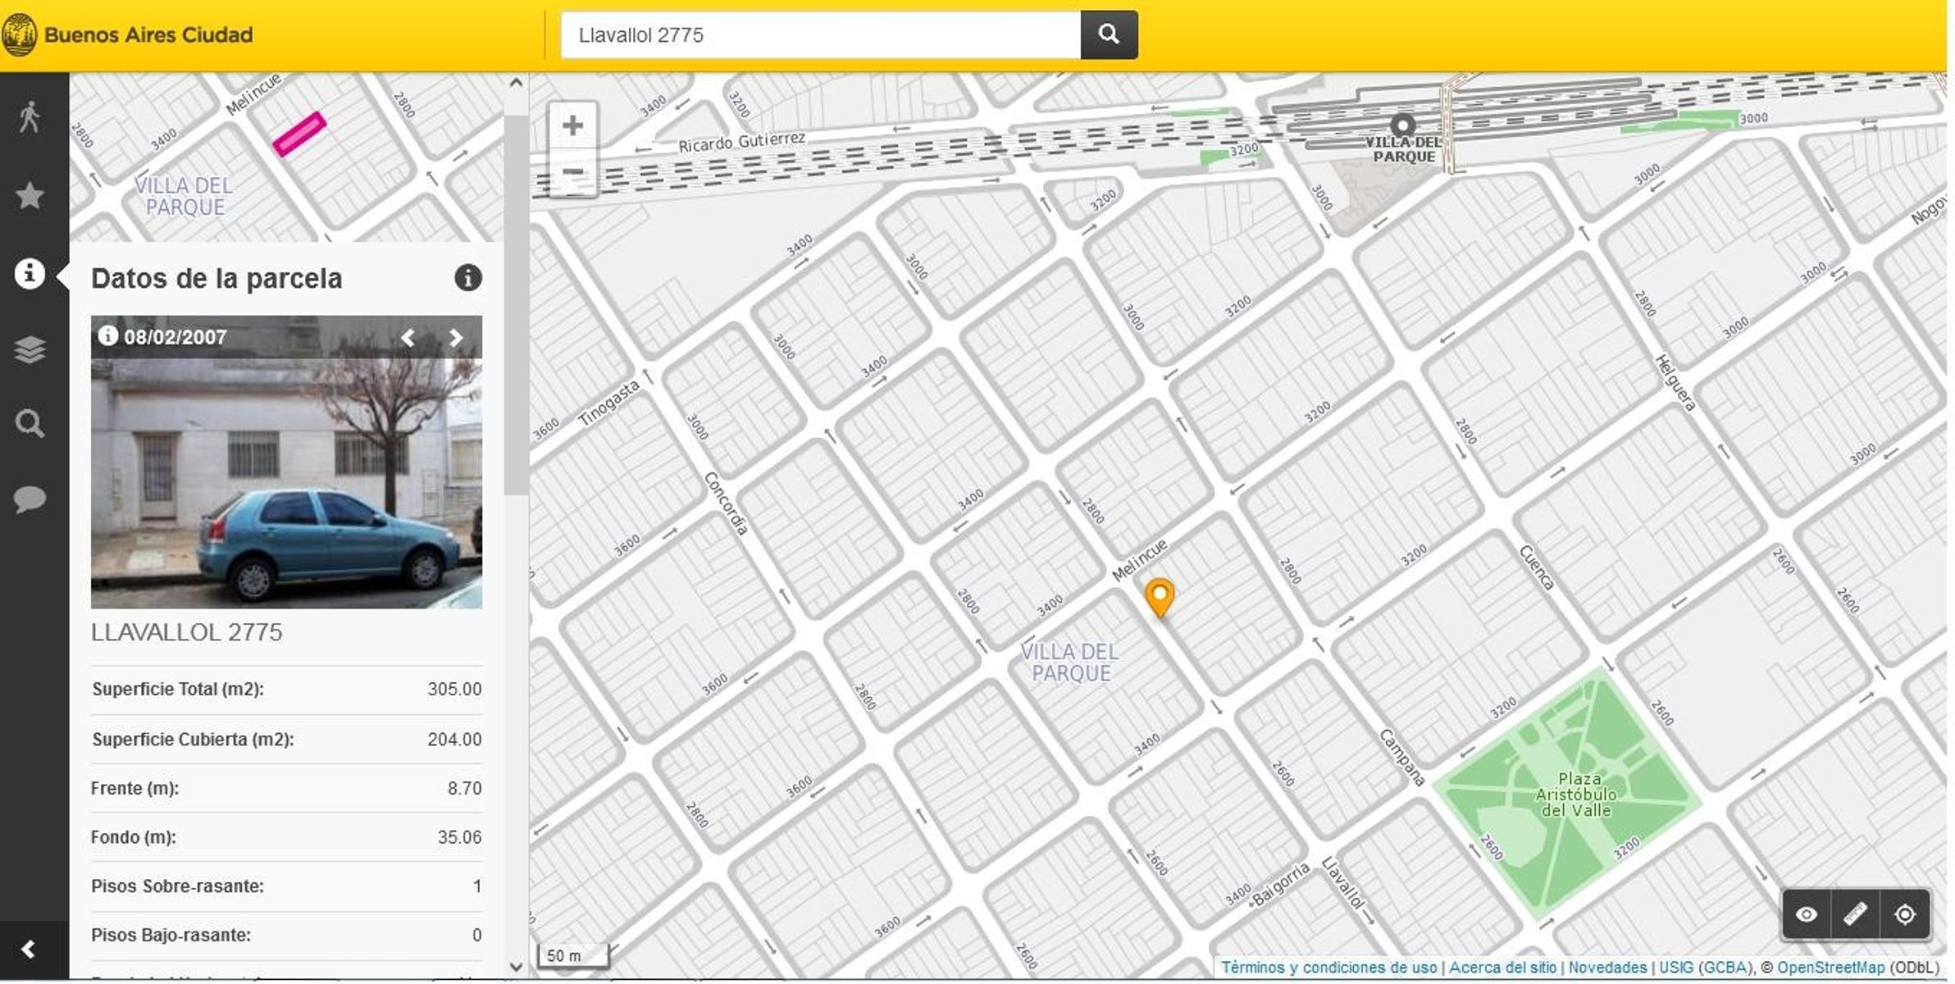Viewport: 1955px width, 984px height.
Task: Select the information sidebar icon
Action: tap(30, 273)
